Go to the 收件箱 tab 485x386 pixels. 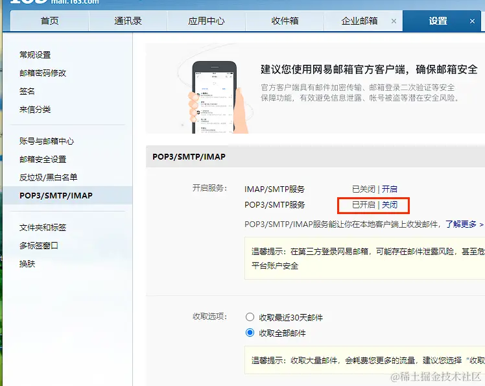point(285,21)
